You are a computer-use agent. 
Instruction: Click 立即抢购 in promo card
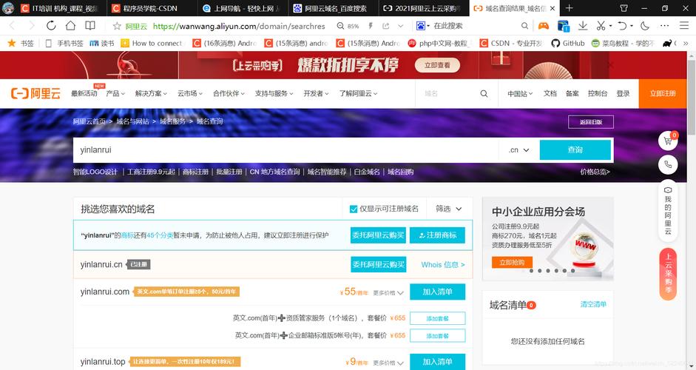tap(512, 263)
